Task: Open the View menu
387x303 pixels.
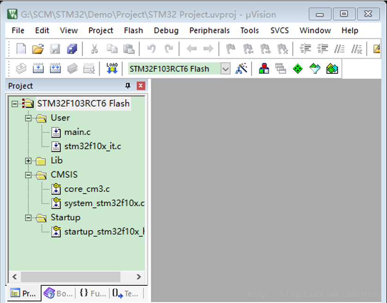Action: (69, 30)
